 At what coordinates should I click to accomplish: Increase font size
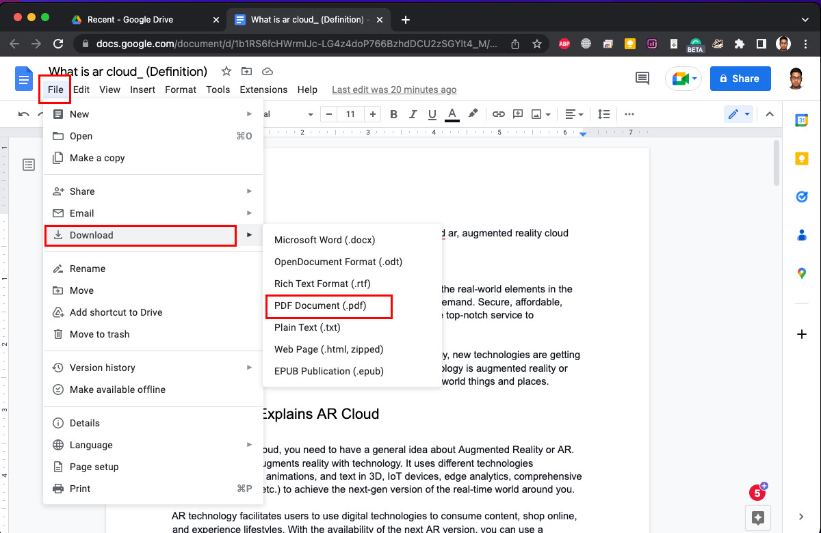coord(372,114)
